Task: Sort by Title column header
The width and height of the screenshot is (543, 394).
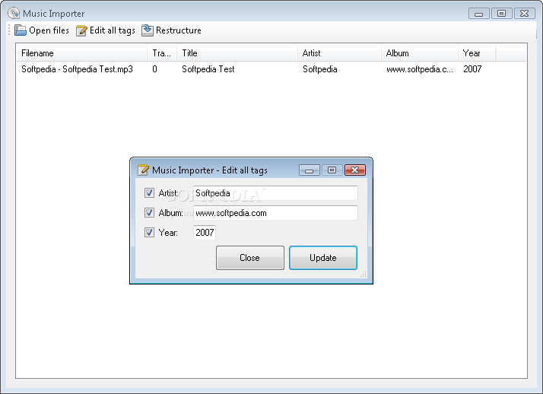Action: (237, 53)
